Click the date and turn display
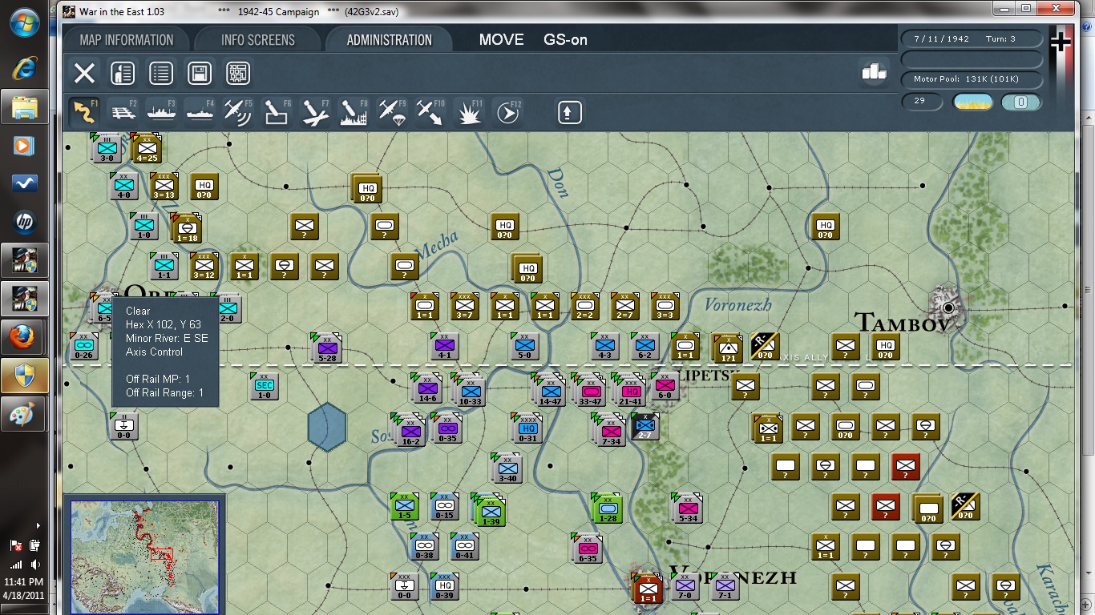Viewport: 1095px width, 615px height. tap(972, 38)
